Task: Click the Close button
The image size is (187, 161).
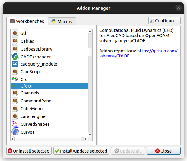Action: (x=163, y=151)
